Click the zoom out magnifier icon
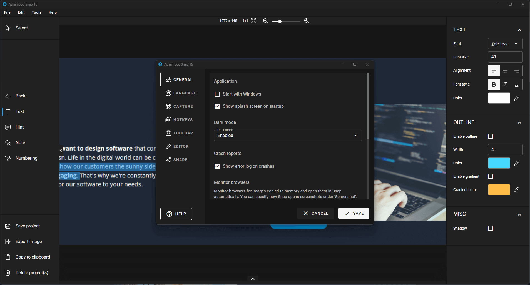This screenshot has height=285, width=530. point(265,21)
